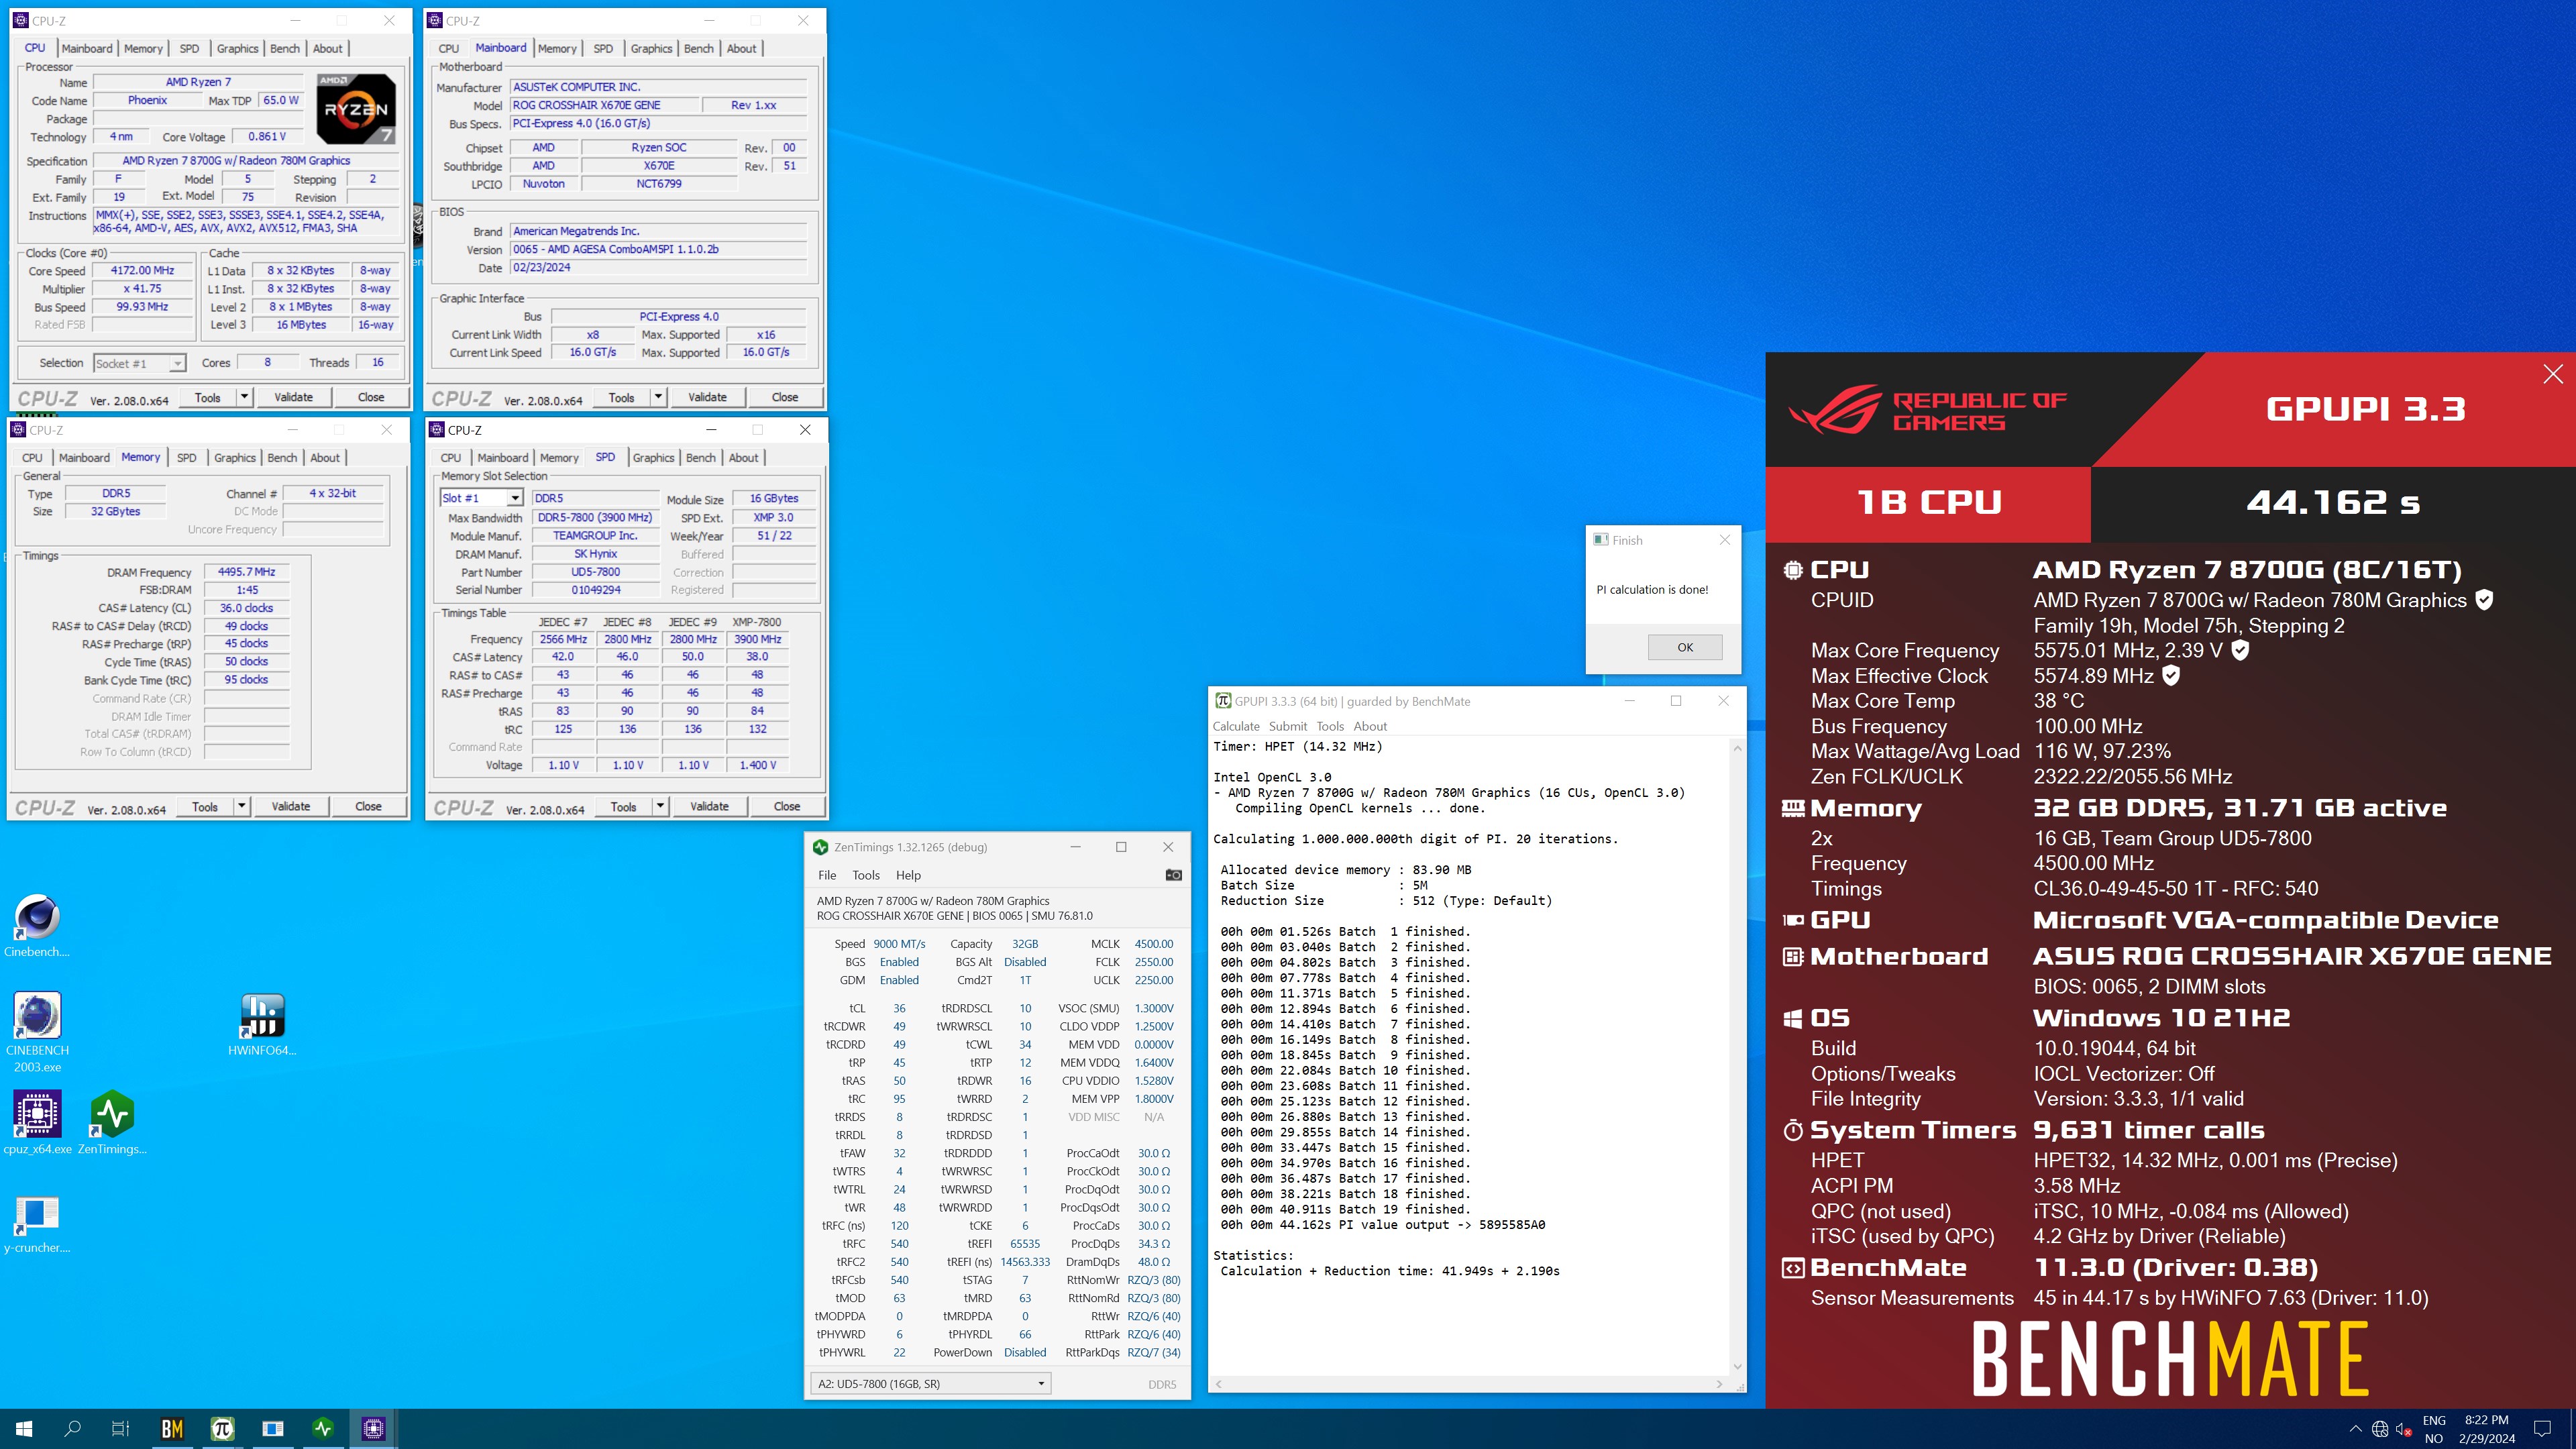2576x1449 pixels.
Task: Click Close in the CPU-Z Memory window
Action: [x=368, y=806]
